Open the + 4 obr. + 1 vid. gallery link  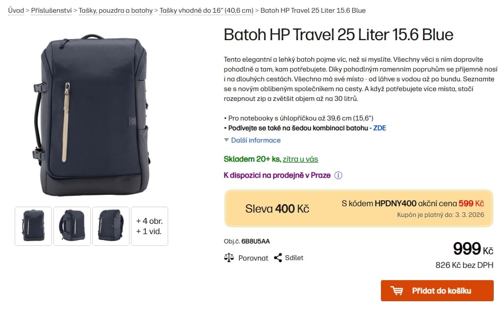[x=149, y=226]
